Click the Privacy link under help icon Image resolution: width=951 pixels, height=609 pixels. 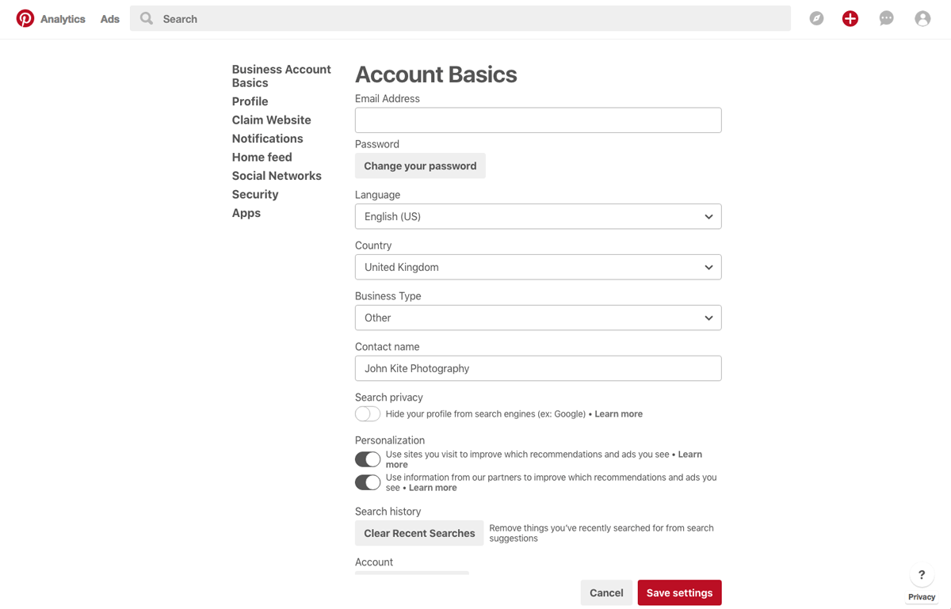tap(922, 598)
